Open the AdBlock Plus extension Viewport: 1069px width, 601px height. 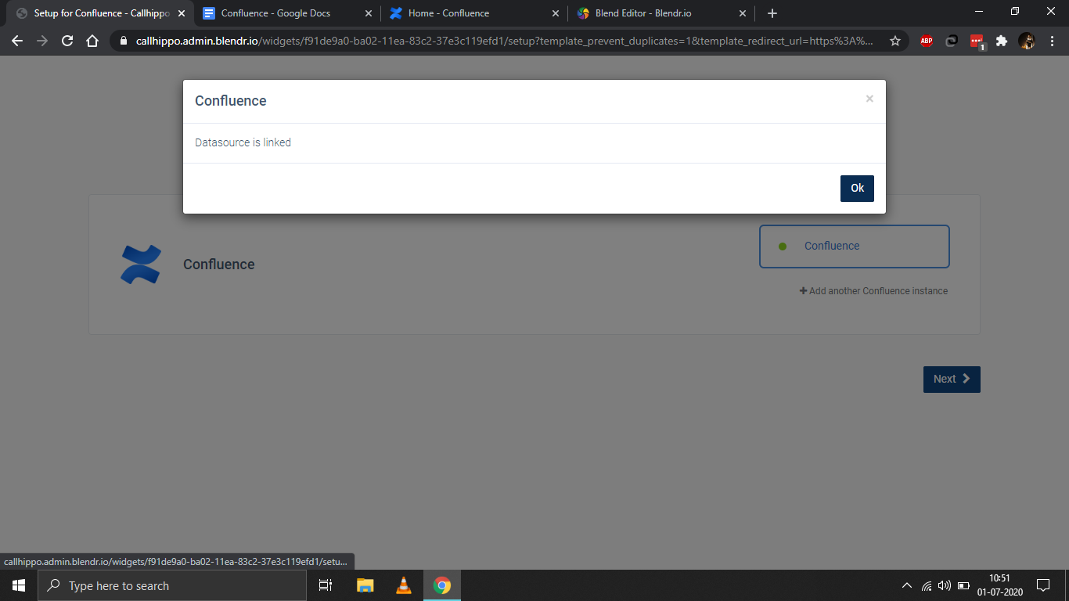click(927, 41)
